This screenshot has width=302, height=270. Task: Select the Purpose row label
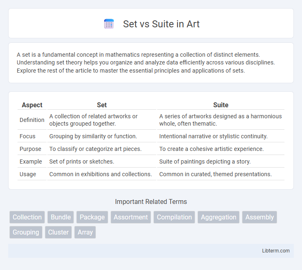pos(31,149)
